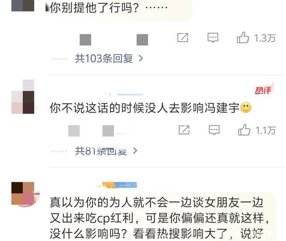286x241 pixels.
Task: Open reply box on 1.3万 comment
Action: point(213,37)
